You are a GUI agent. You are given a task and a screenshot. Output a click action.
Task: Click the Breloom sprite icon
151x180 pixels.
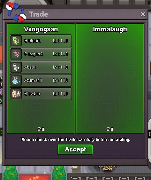tap(16, 41)
